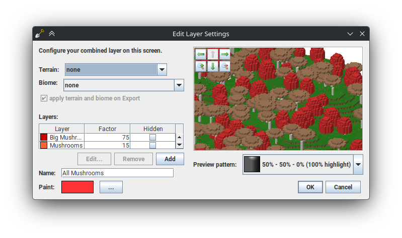This screenshot has width=402, height=238.
Task: Click the Factor column header
Action: click(107, 129)
